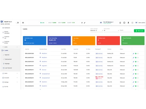Click the green Closed This Month card
146x109 pixels.
click(133, 41)
